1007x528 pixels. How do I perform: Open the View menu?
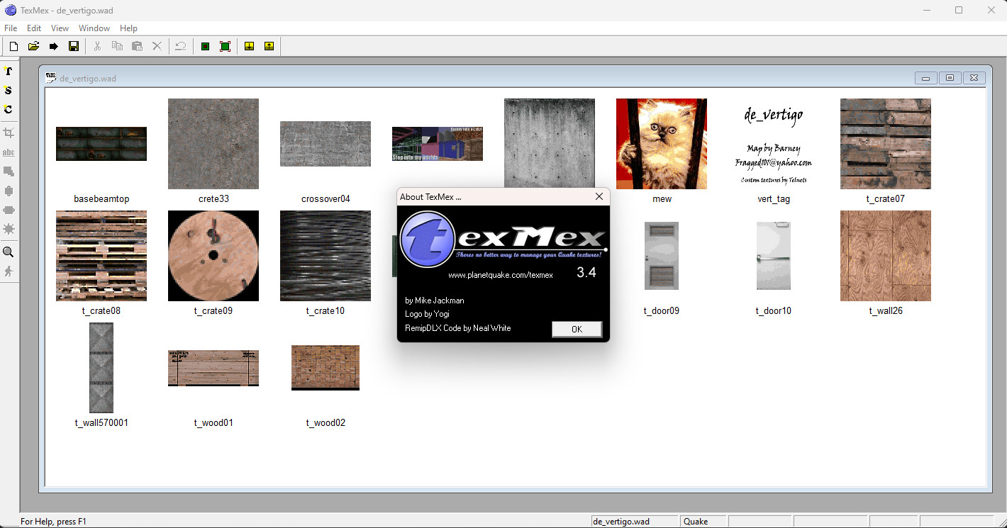tap(60, 28)
